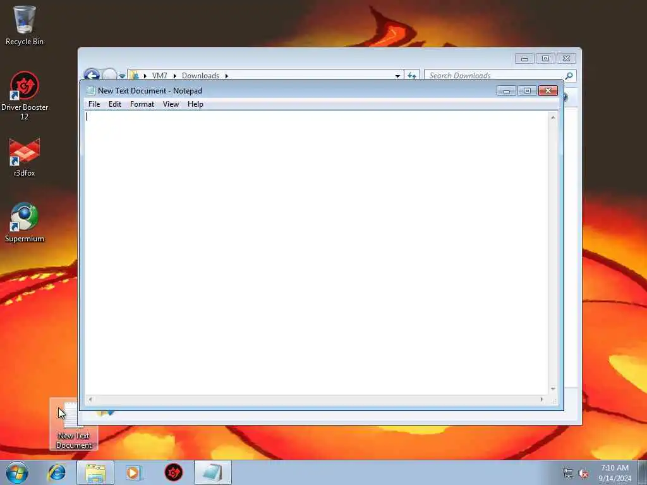647x485 pixels.
Task: Click the Notepad taskbar button
Action: [x=213, y=472]
